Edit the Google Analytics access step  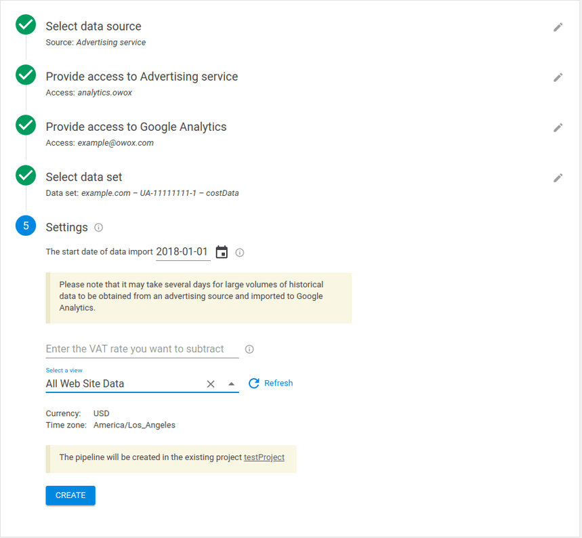pos(558,127)
